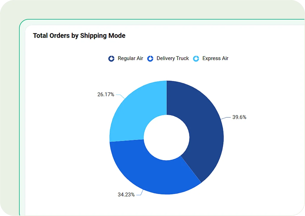Click the 34.23% data label
Screen dimensions: 305x216
(126, 195)
